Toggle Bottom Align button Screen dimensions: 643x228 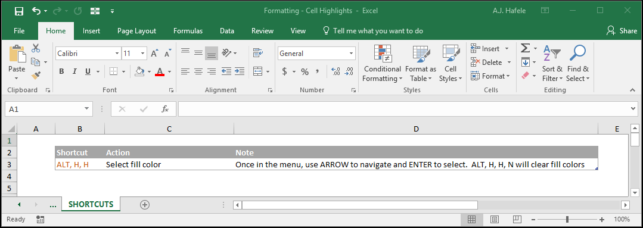[x=212, y=52]
